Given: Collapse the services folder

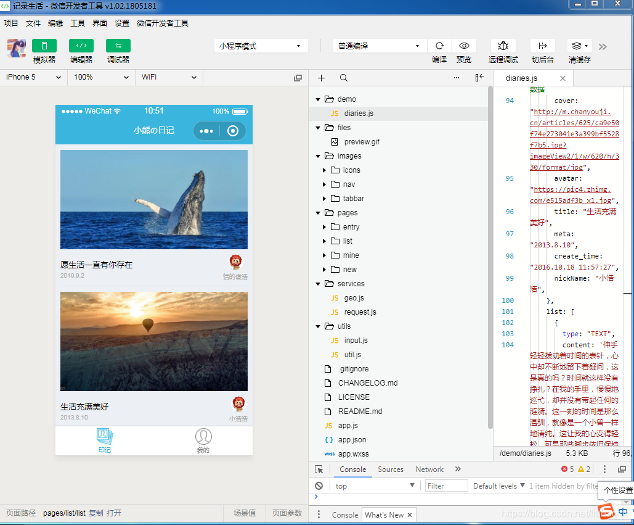Looking at the screenshot, I should [x=318, y=284].
